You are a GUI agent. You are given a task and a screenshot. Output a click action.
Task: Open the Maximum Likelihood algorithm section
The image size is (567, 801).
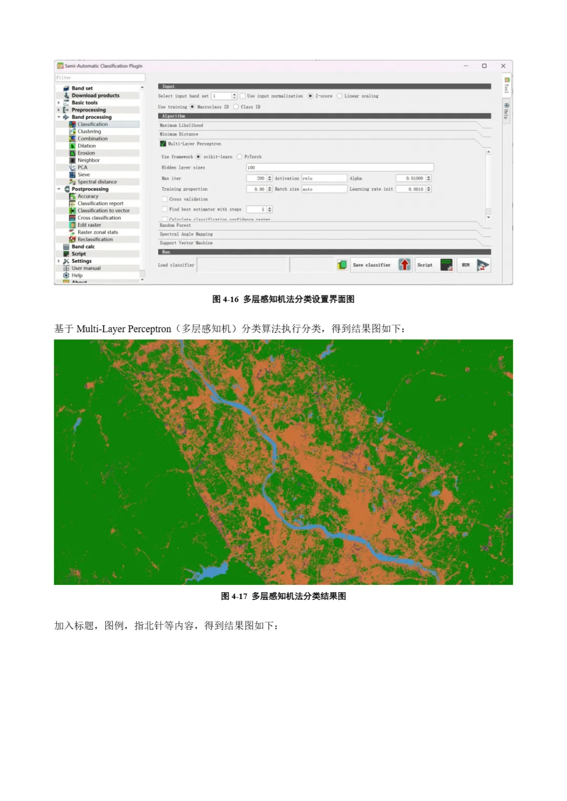coord(324,125)
